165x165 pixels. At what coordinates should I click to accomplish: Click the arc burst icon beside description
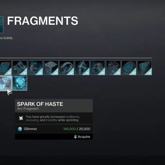click(21, 118)
